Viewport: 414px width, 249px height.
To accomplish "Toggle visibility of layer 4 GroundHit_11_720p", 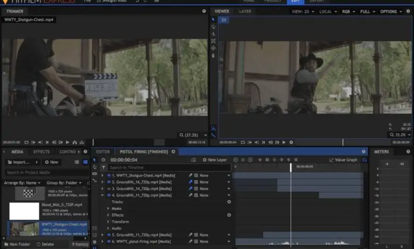I will pyautogui.click(x=109, y=195).
